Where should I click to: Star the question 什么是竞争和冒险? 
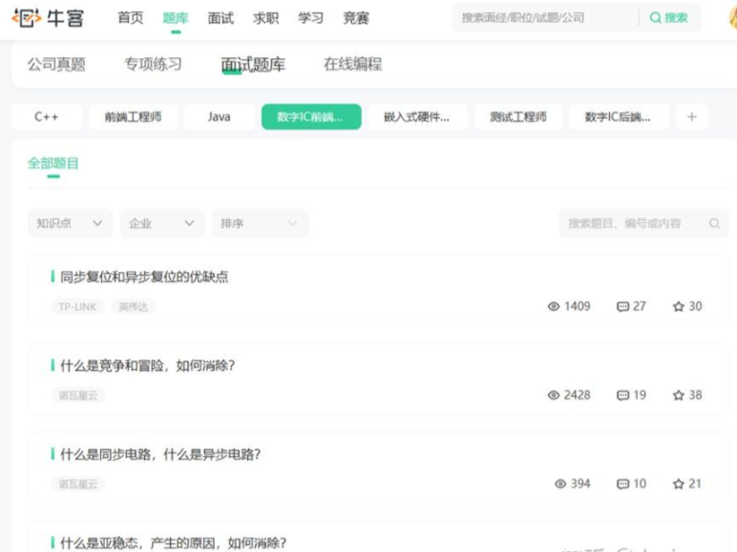678,396
